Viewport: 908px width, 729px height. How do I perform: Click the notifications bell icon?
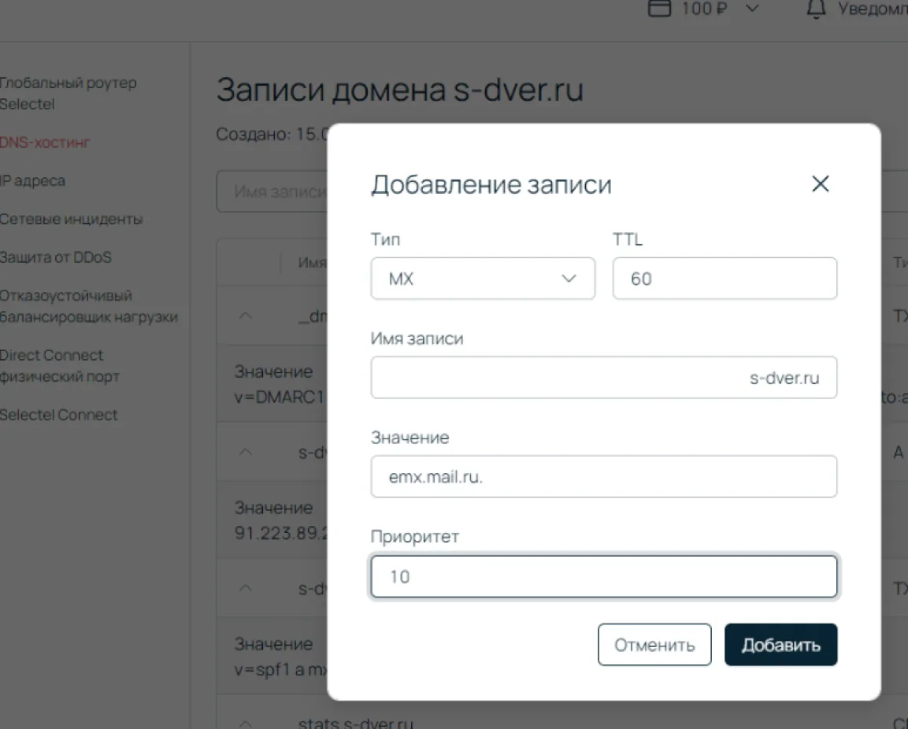816,9
